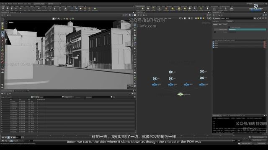Jump to last frame in playbar
Image resolution: width=268 pixels, height=150 pixels.
(x=14, y=137)
